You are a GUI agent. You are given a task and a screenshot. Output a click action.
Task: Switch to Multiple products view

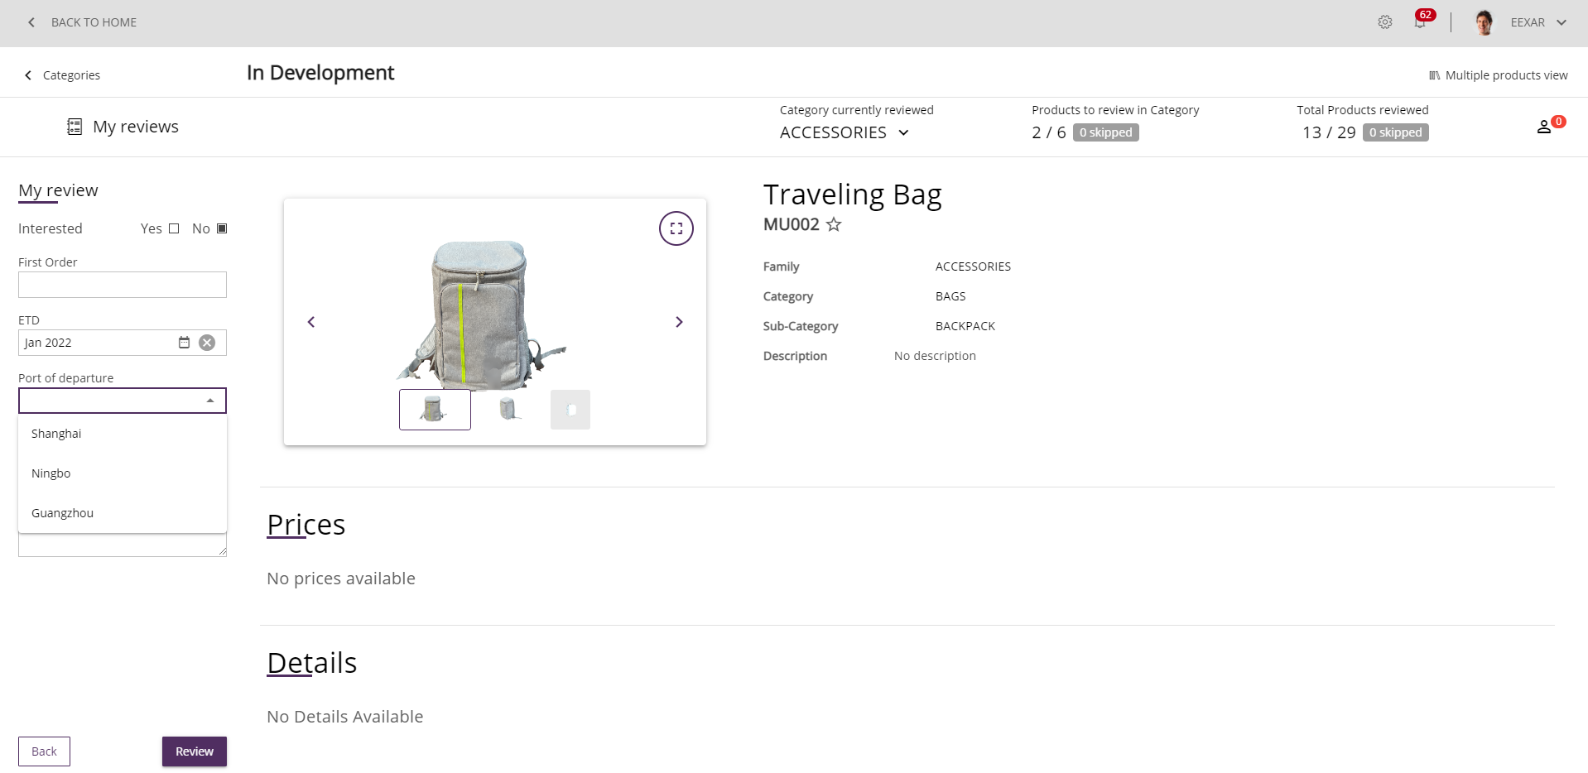coord(1498,75)
